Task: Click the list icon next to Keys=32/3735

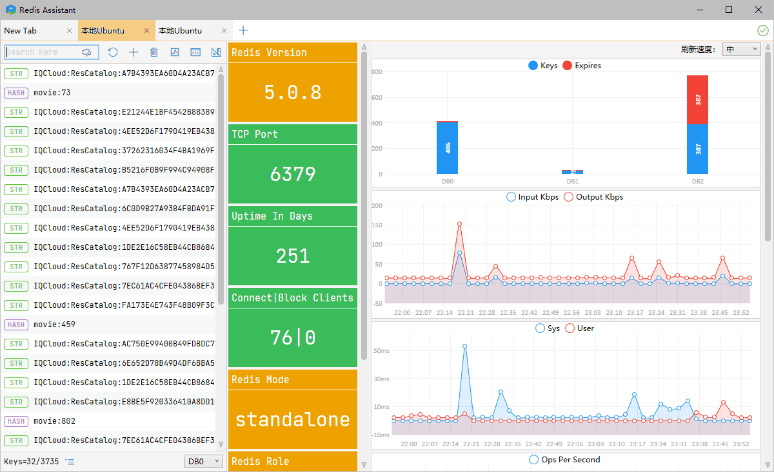Action: point(70,462)
